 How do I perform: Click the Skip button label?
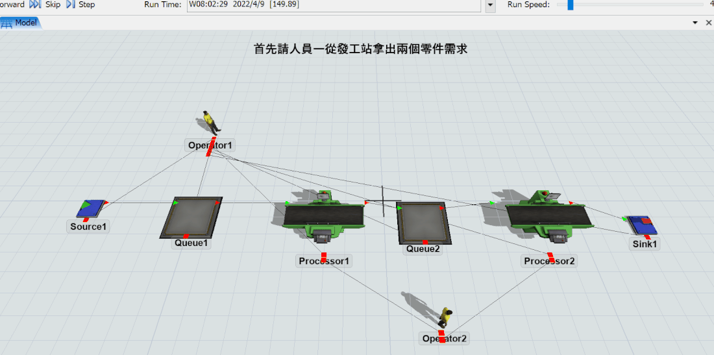53,5
